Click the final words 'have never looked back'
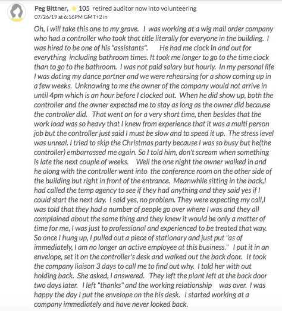Screen dimensions: 282x311 click(152, 304)
